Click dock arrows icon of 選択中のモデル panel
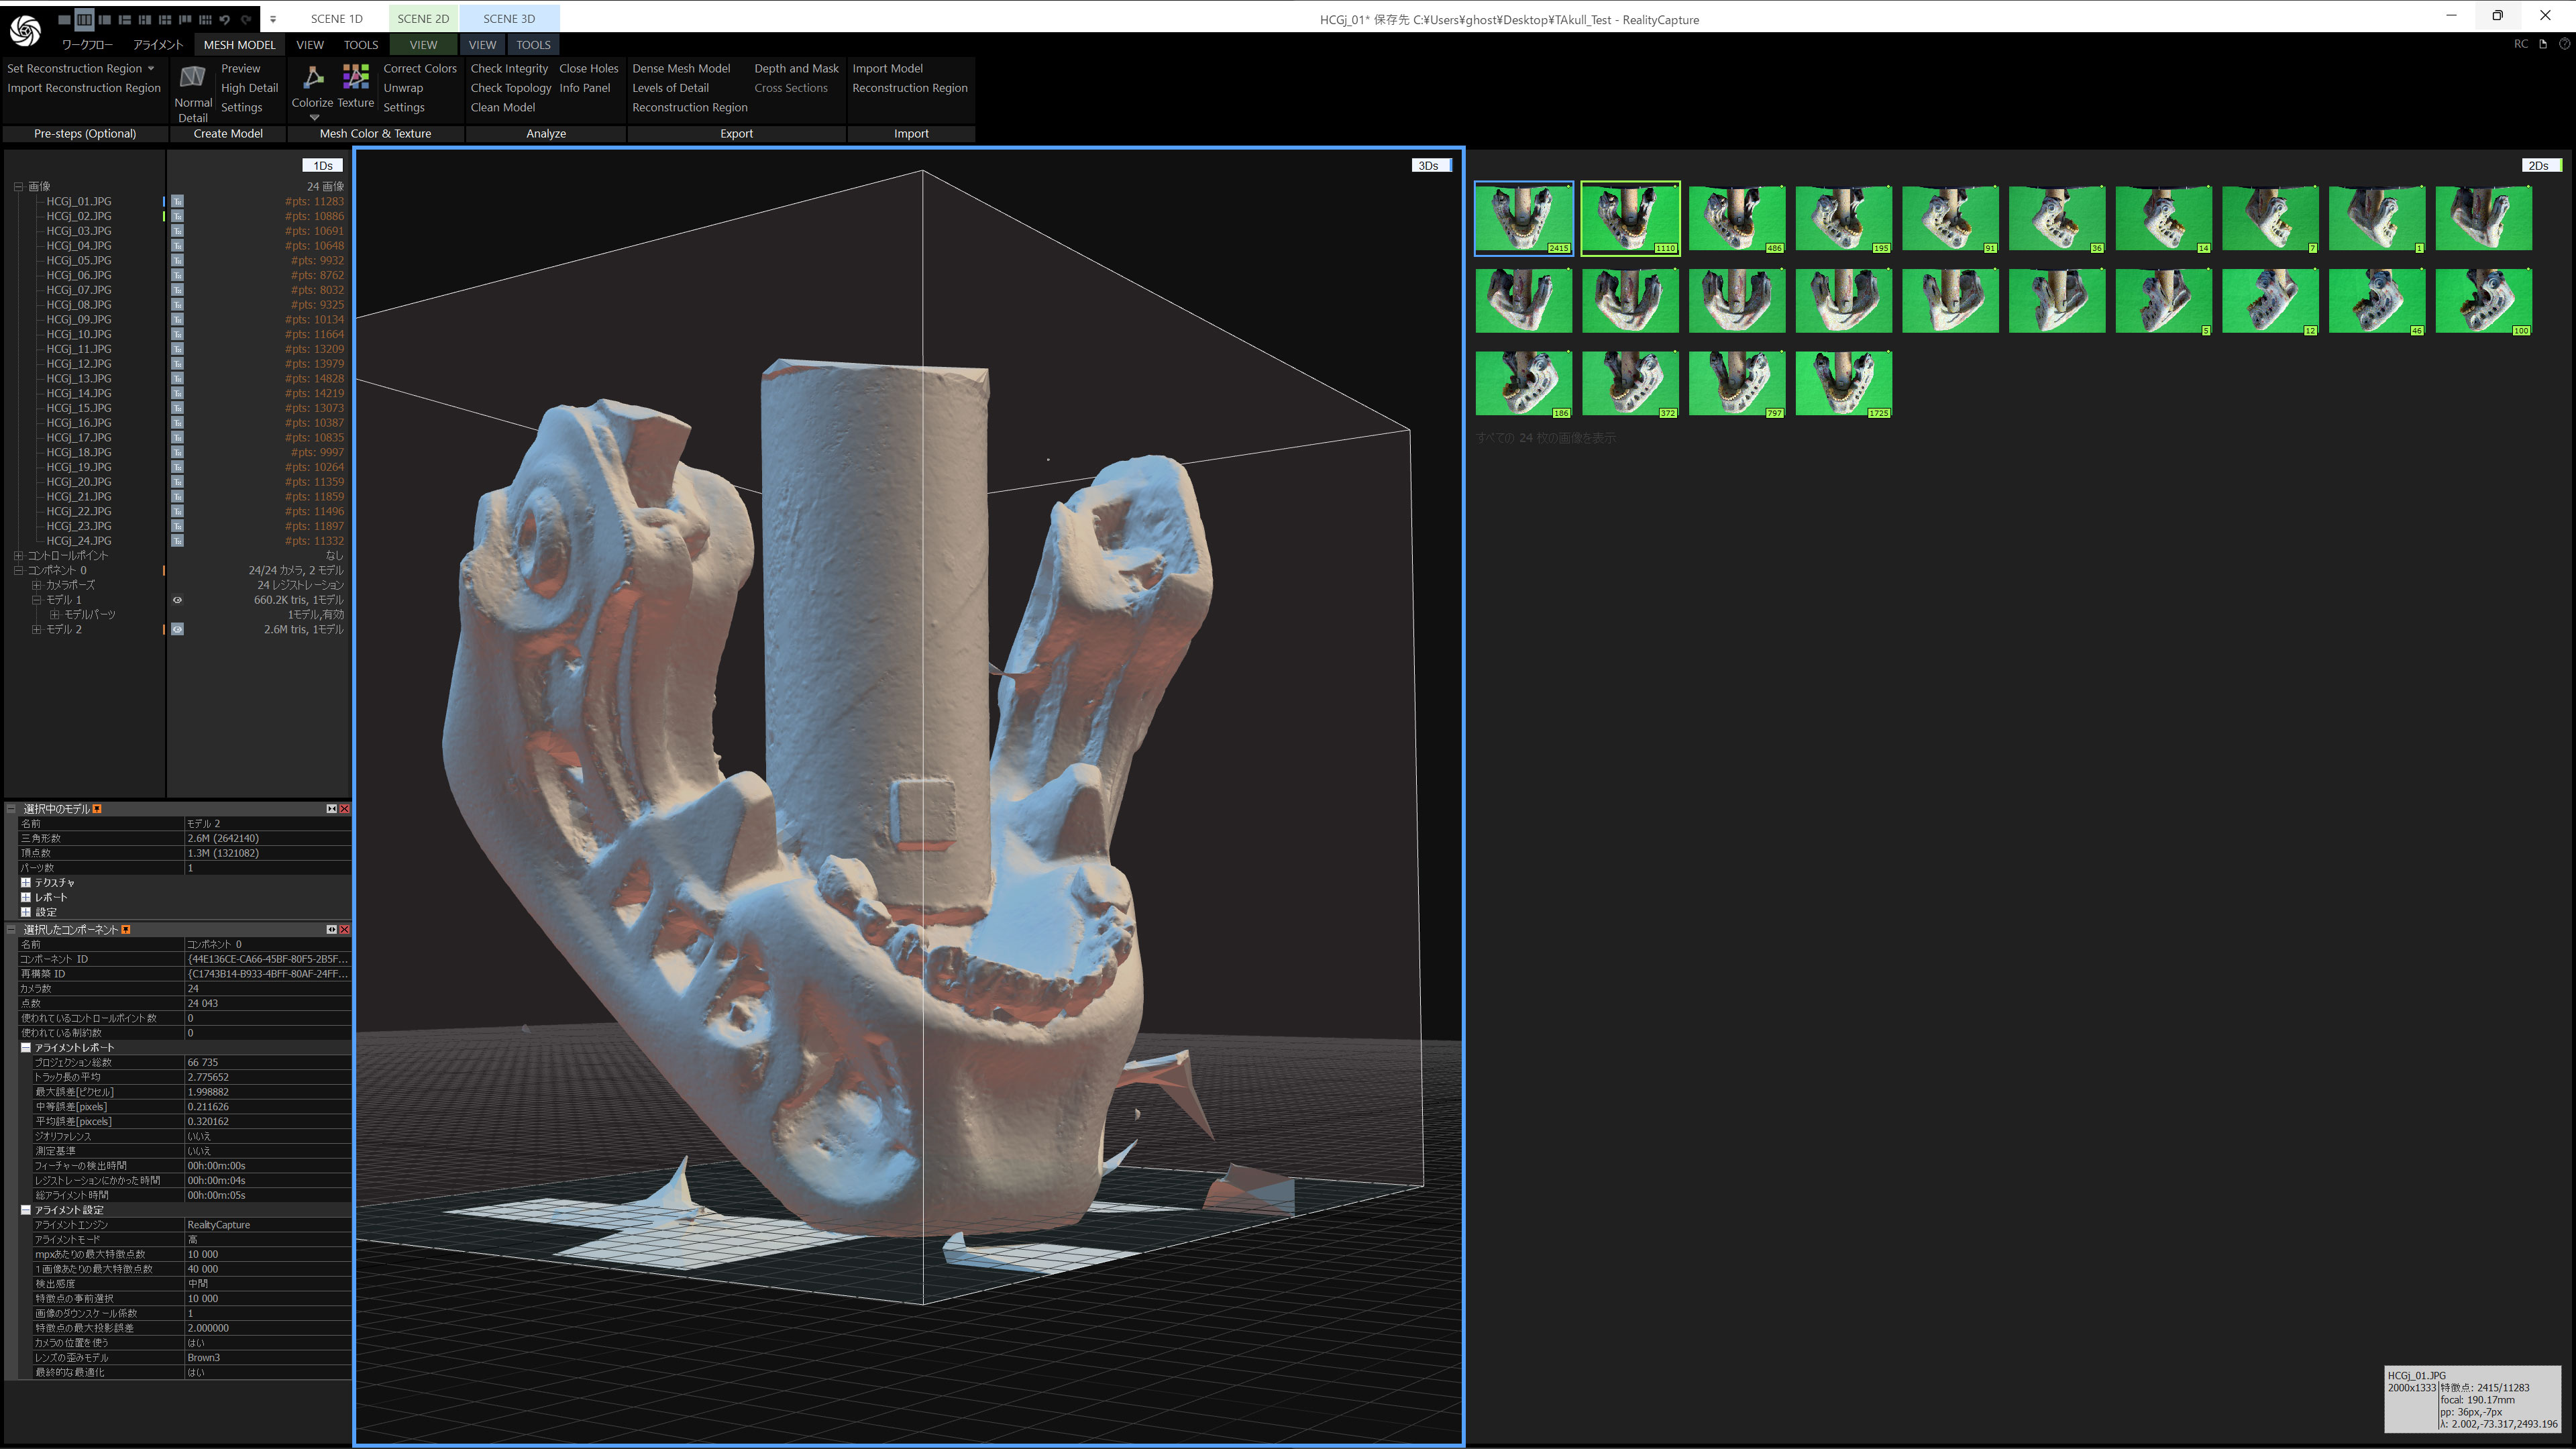This screenshot has height=1449, width=2576. click(x=331, y=809)
